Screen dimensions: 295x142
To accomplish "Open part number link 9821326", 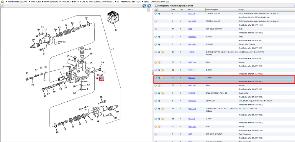I will (x=192, y=14).
